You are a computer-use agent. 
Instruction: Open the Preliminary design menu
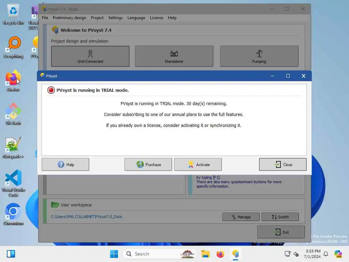pyautogui.click(x=70, y=18)
